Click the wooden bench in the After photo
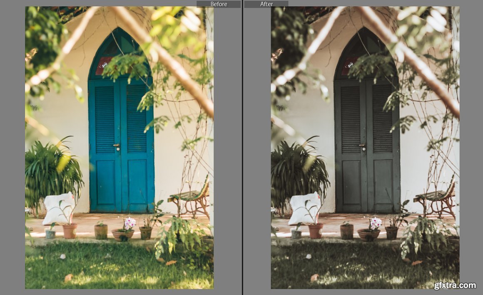Screen dimensions: 483x295 click(437, 197)
